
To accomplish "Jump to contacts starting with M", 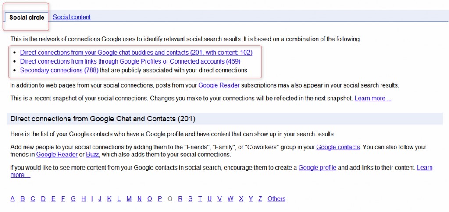I will click(x=129, y=199).
